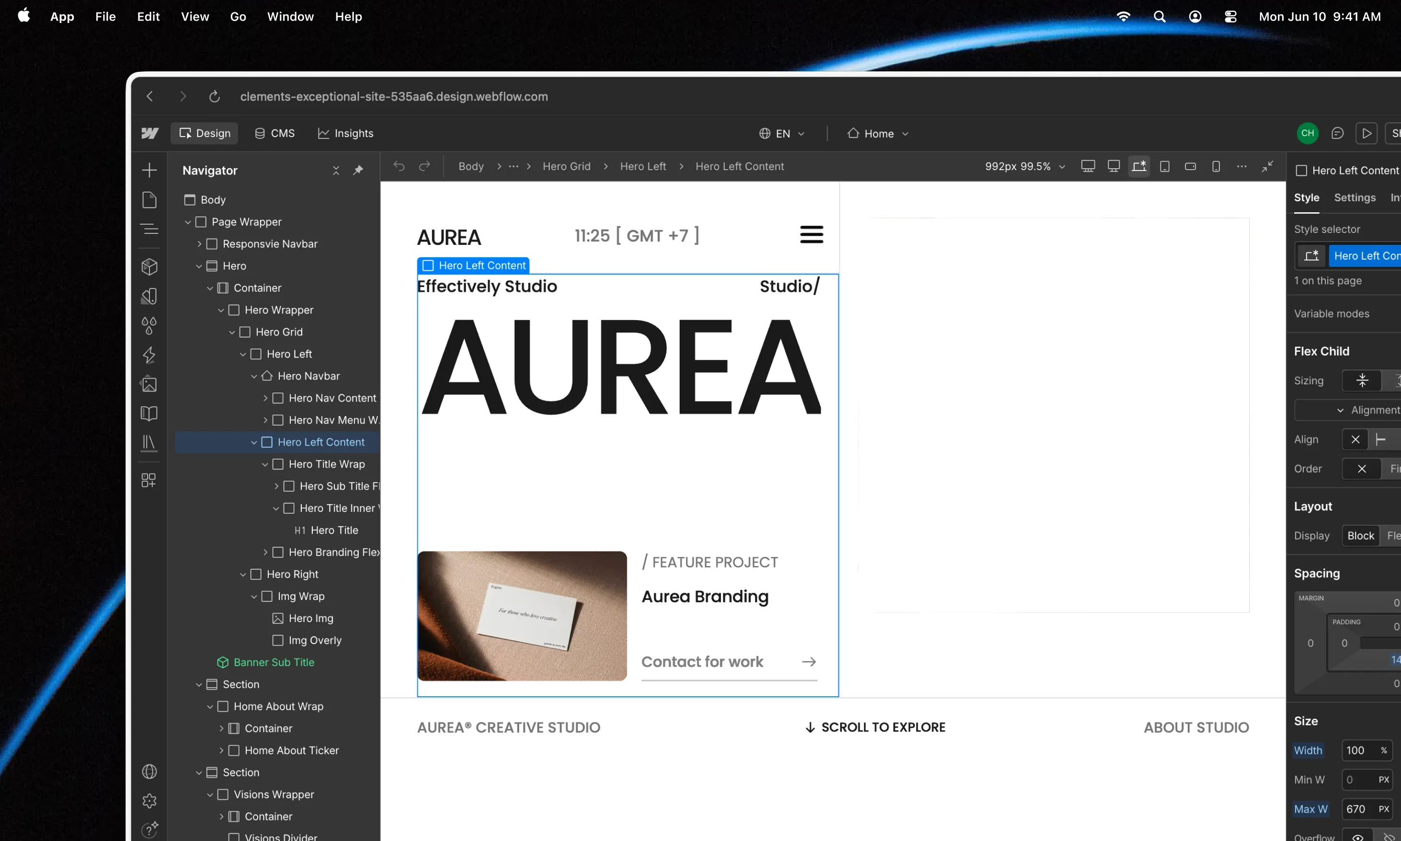This screenshot has width=1401, height=841.
Task: Click Hero Grid in breadcrumb
Action: point(566,166)
